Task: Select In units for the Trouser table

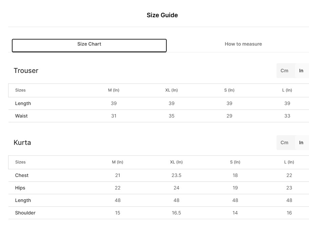Action: [x=301, y=71]
